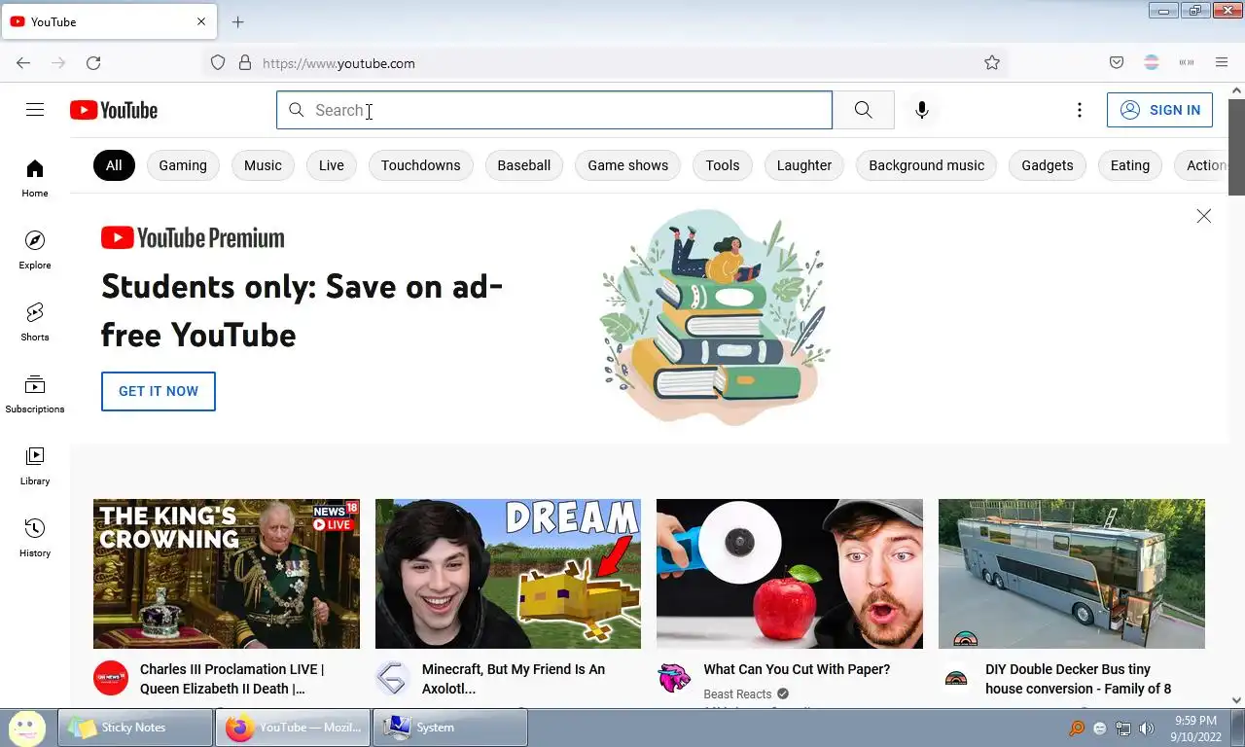Click the Start button smiley icon
The width and height of the screenshot is (1245, 747).
tap(27, 727)
